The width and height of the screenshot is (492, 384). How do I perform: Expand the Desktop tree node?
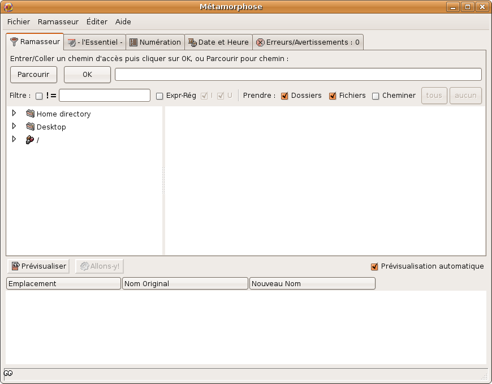pyautogui.click(x=14, y=126)
